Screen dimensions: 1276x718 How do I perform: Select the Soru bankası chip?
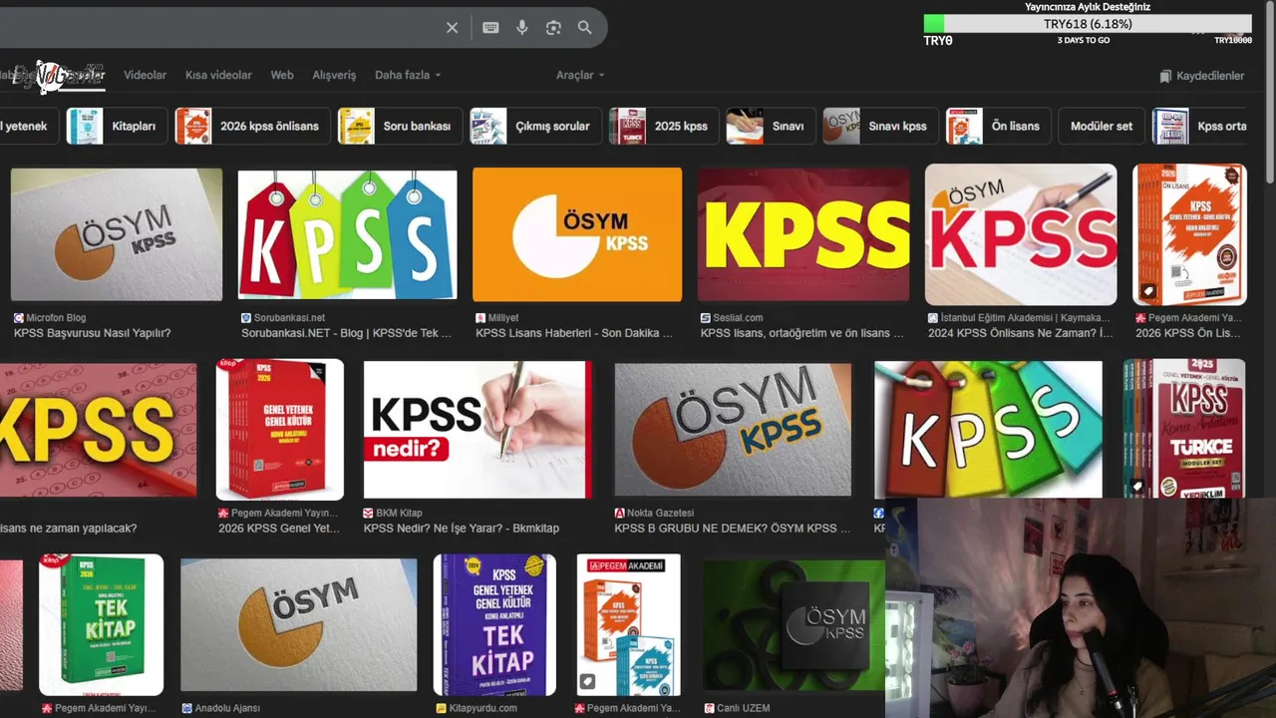tap(399, 127)
